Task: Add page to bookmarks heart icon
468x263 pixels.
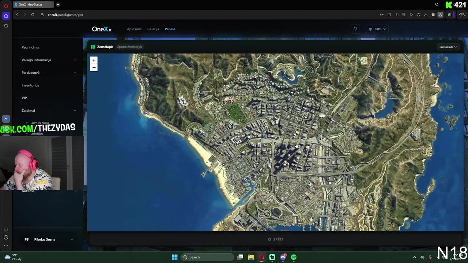Action: coord(418,15)
